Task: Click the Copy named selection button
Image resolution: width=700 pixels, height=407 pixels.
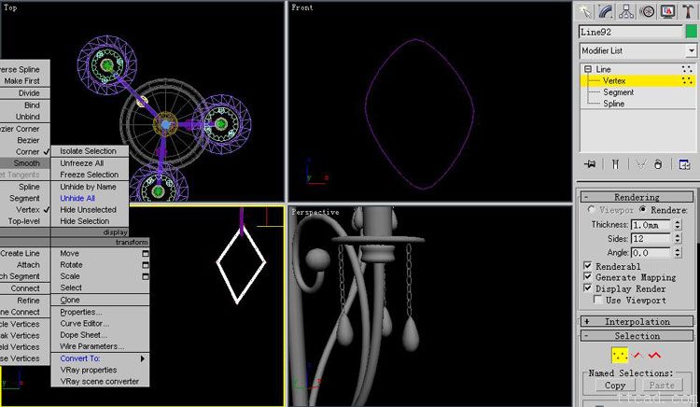Action: [615, 385]
